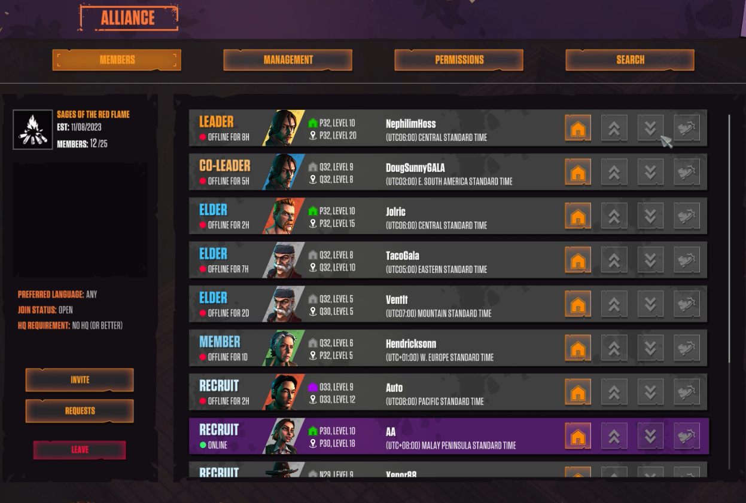The image size is (746, 503).
Task: Open the Permissions tab
Action: pos(459,60)
